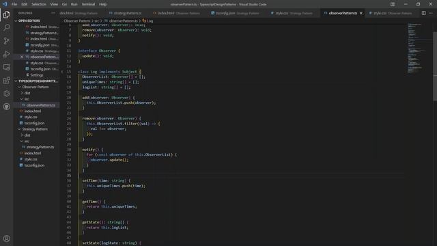Open style.css under Strategy Pattern in tree
The height and width of the screenshot is (246, 437).
tap(36, 159)
